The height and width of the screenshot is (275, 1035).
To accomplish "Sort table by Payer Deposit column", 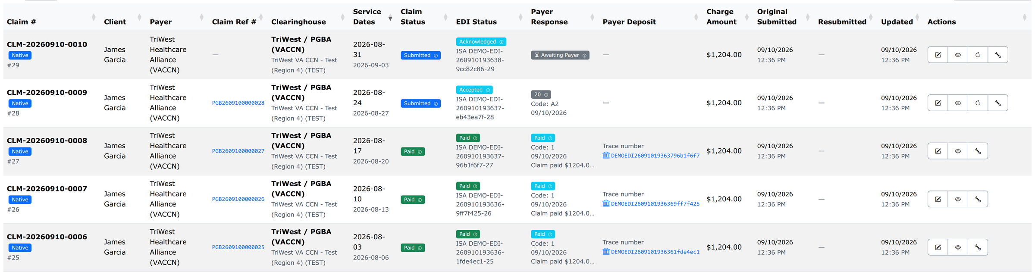I will [696, 17].
